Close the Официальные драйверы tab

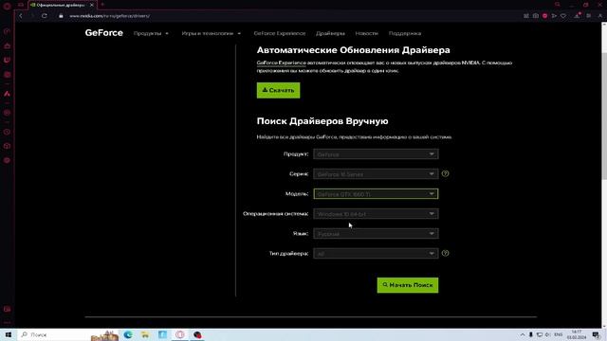(92, 5)
